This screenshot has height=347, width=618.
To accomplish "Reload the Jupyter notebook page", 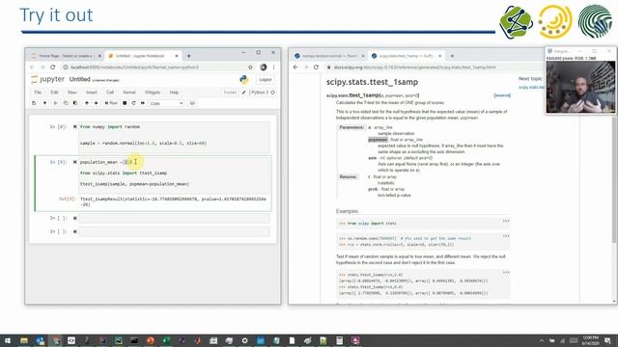I will [x=53, y=67].
